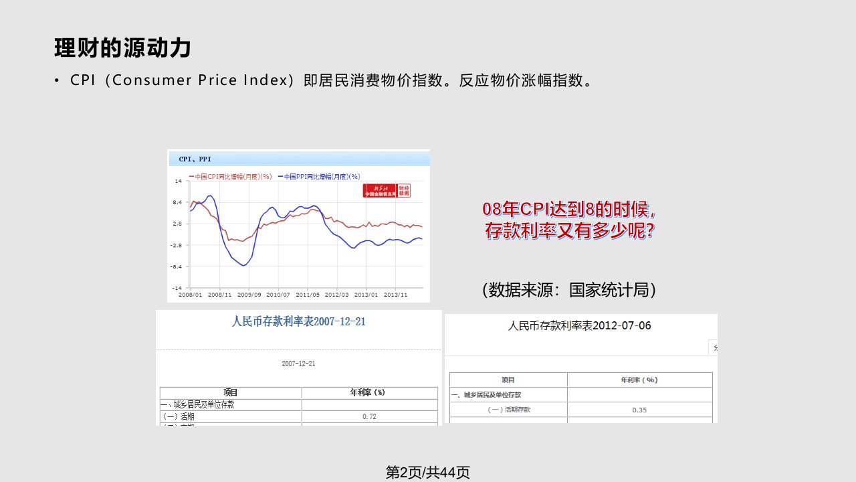Click the red 中国CPI同比增幅 legend entry
This screenshot has width=856, height=482.
(231, 177)
